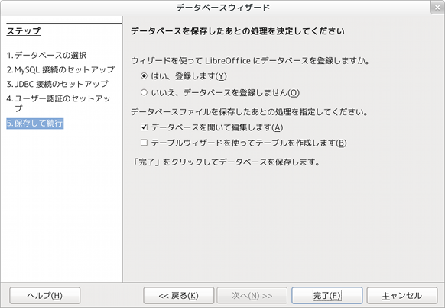
Task: Open step 3. JDBC 接続のセットアップ
Action: point(57,84)
